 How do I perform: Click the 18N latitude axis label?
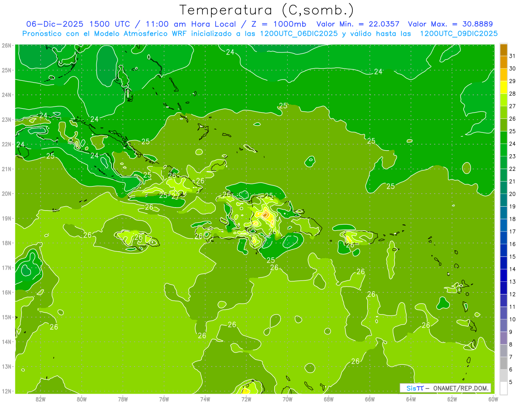[6, 243]
